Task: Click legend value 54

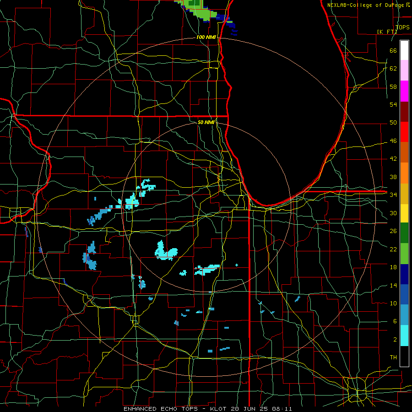Action: click(393, 104)
